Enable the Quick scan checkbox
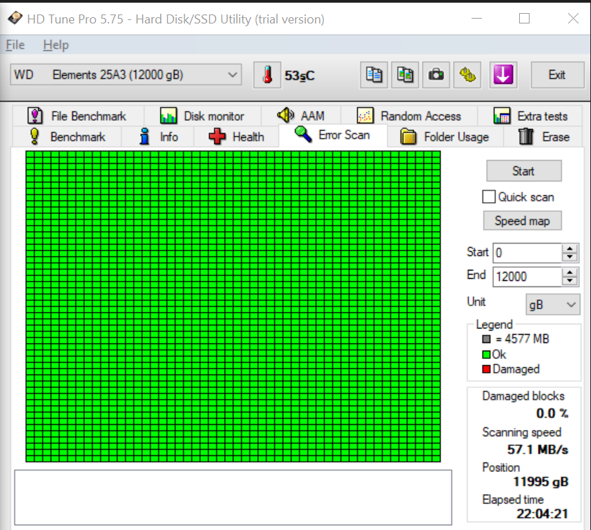The height and width of the screenshot is (530, 591). coord(489,197)
